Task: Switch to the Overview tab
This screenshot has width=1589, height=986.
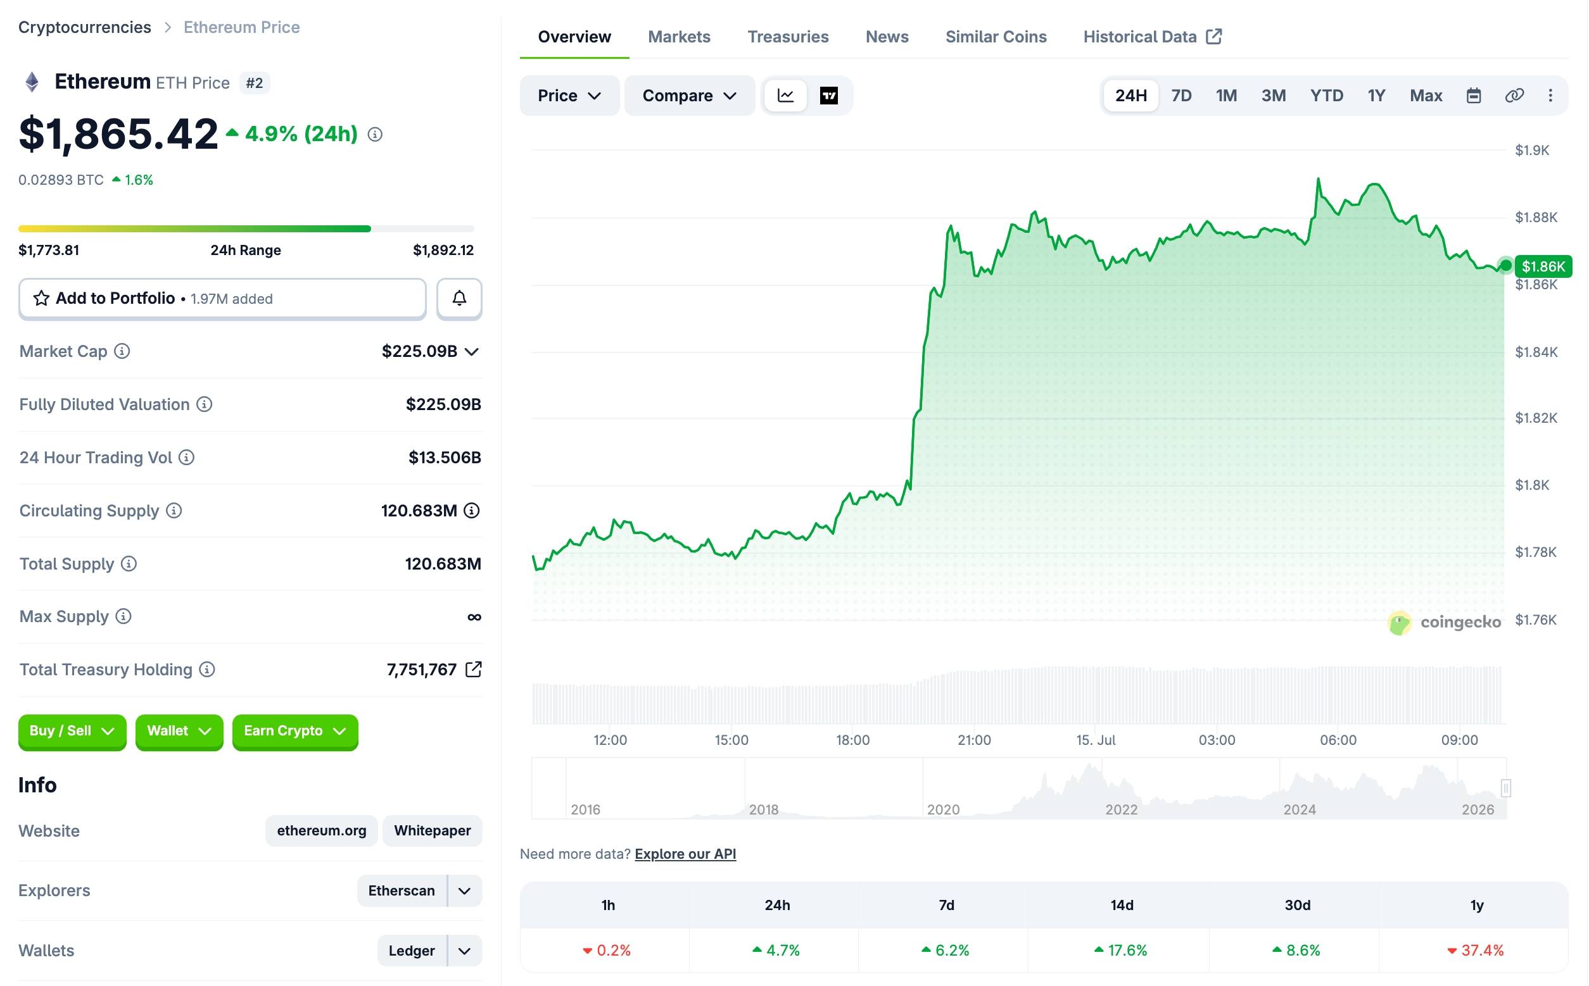Action: point(574,37)
